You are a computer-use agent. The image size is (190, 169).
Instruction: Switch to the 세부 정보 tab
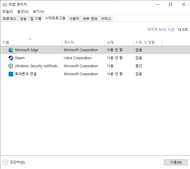[x=90, y=19]
